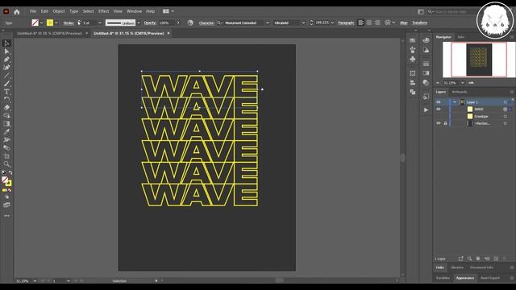The image size is (516, 290).
Task: Open the font family dropdown
Action: (x=268, y=23)
